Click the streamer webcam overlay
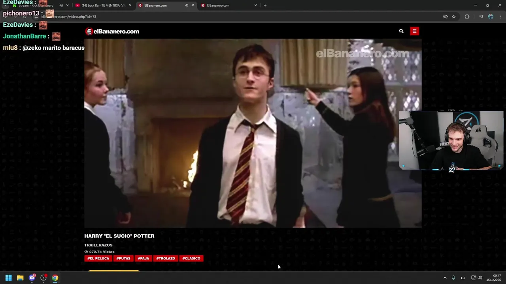The width and height of the screenshot is (506, 284). pyautogui.click(x=451, y=140)
